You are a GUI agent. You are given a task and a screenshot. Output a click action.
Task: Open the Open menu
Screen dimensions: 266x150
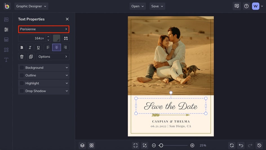point(138,6)
